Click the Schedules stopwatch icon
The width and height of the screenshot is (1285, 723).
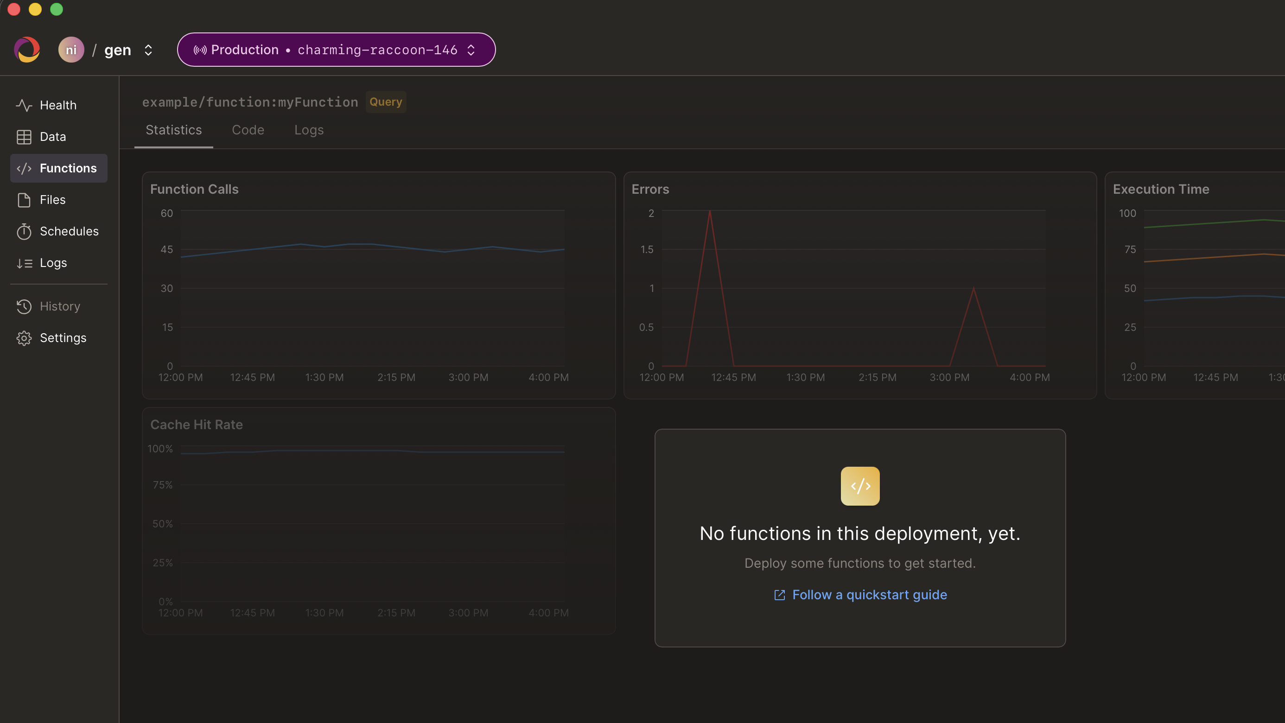(24, 231)
